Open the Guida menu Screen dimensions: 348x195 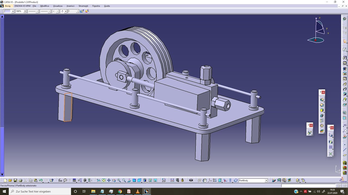click(107, 6)
